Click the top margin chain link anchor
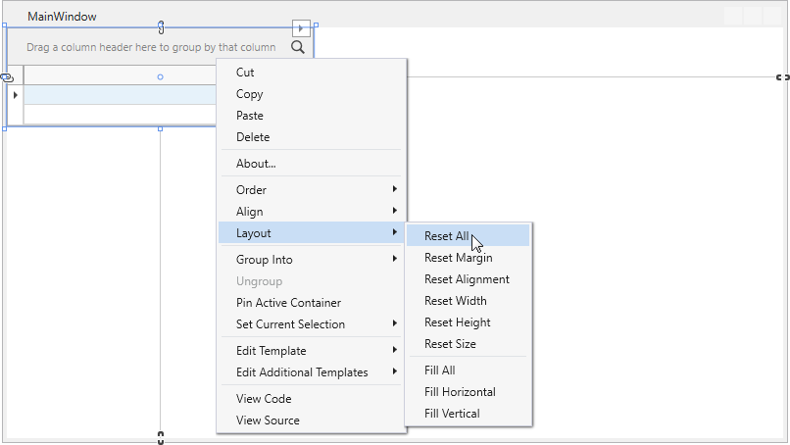The width and height of the screenshot is (790, 445). coord(161,27)
